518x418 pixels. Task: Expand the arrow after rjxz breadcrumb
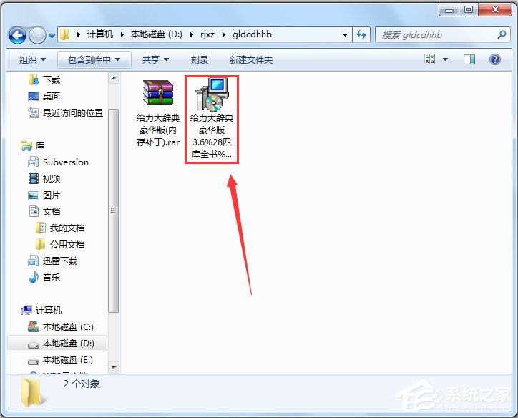(224, 34)
